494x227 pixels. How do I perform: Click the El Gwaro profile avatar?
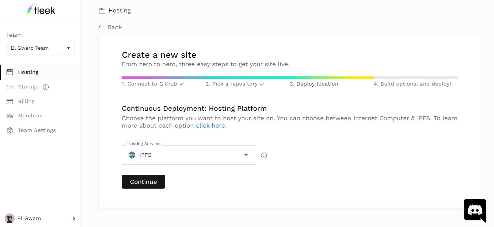[9, 218]
